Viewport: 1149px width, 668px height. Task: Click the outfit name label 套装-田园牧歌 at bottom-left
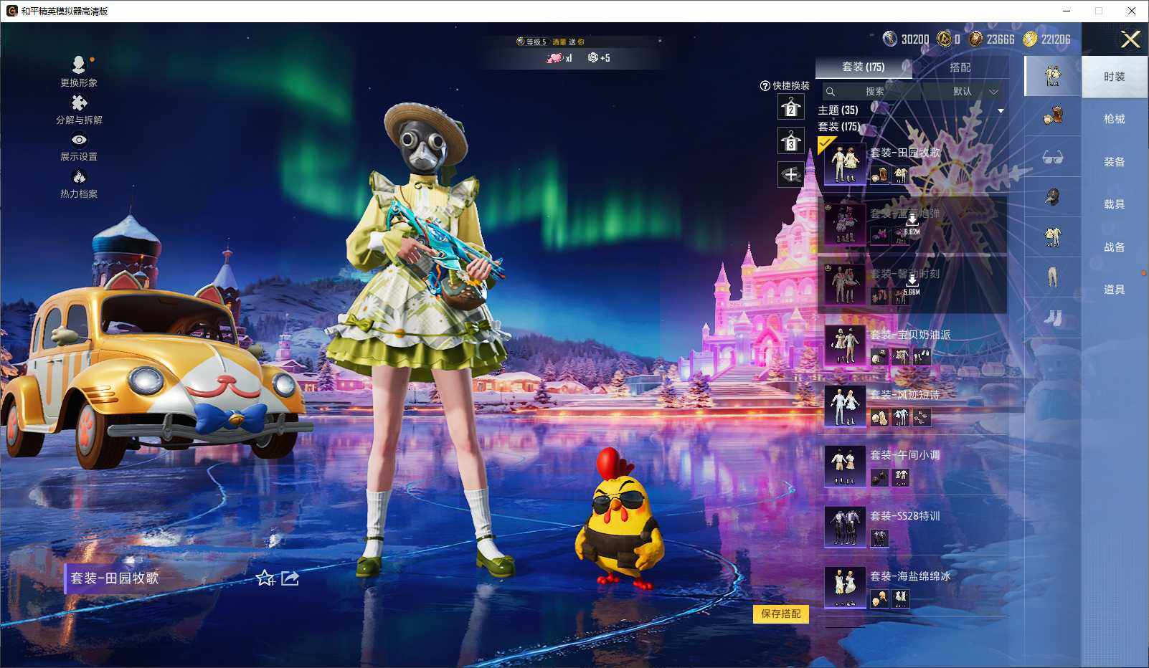(115, 578)
